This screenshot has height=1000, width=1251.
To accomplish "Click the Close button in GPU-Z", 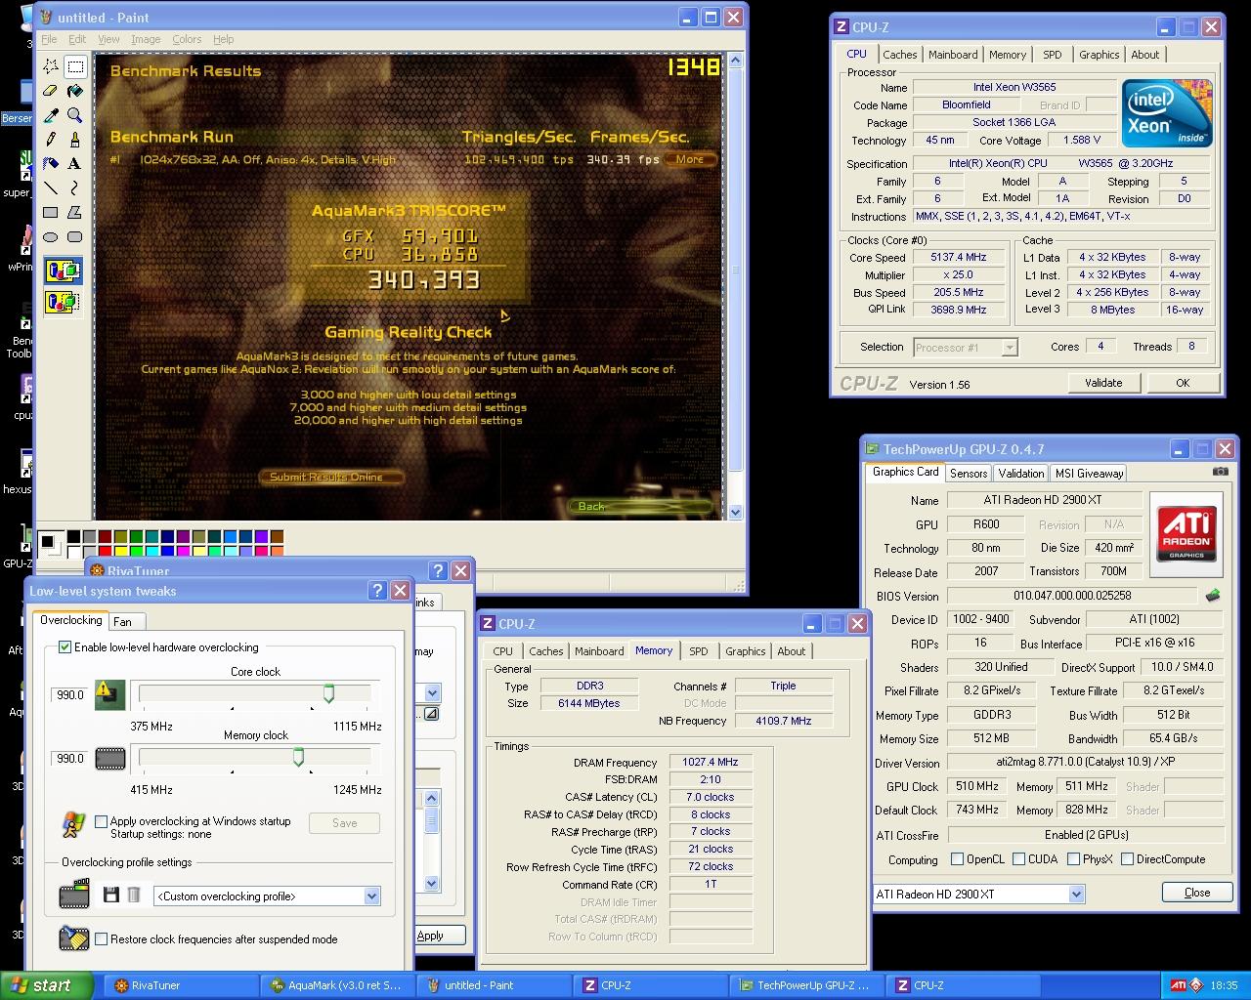I will pyautogui.click(x=1196, y=893).
